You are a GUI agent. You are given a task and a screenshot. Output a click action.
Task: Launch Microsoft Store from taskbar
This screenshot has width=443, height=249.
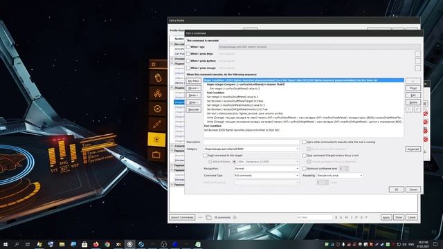84,244
